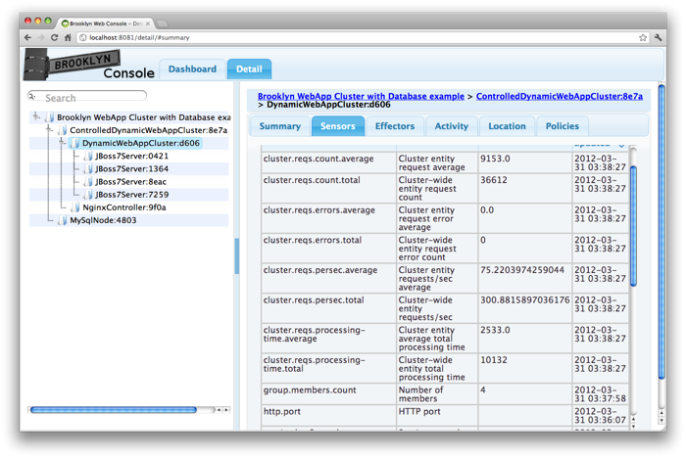Bookmark the page with the star icon
This screenshot has height=458, width=686.
coord(643,37)
